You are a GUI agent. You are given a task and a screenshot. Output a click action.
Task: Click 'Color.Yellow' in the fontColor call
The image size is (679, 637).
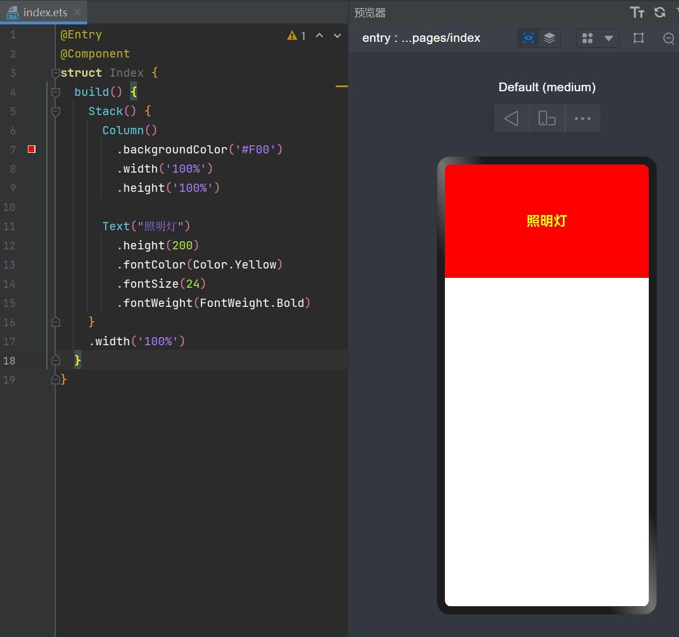(x=235, y=264)
